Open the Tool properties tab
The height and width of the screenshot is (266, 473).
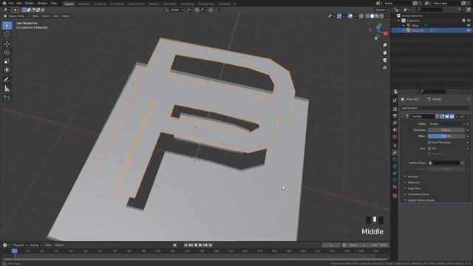tap(395, 100)
